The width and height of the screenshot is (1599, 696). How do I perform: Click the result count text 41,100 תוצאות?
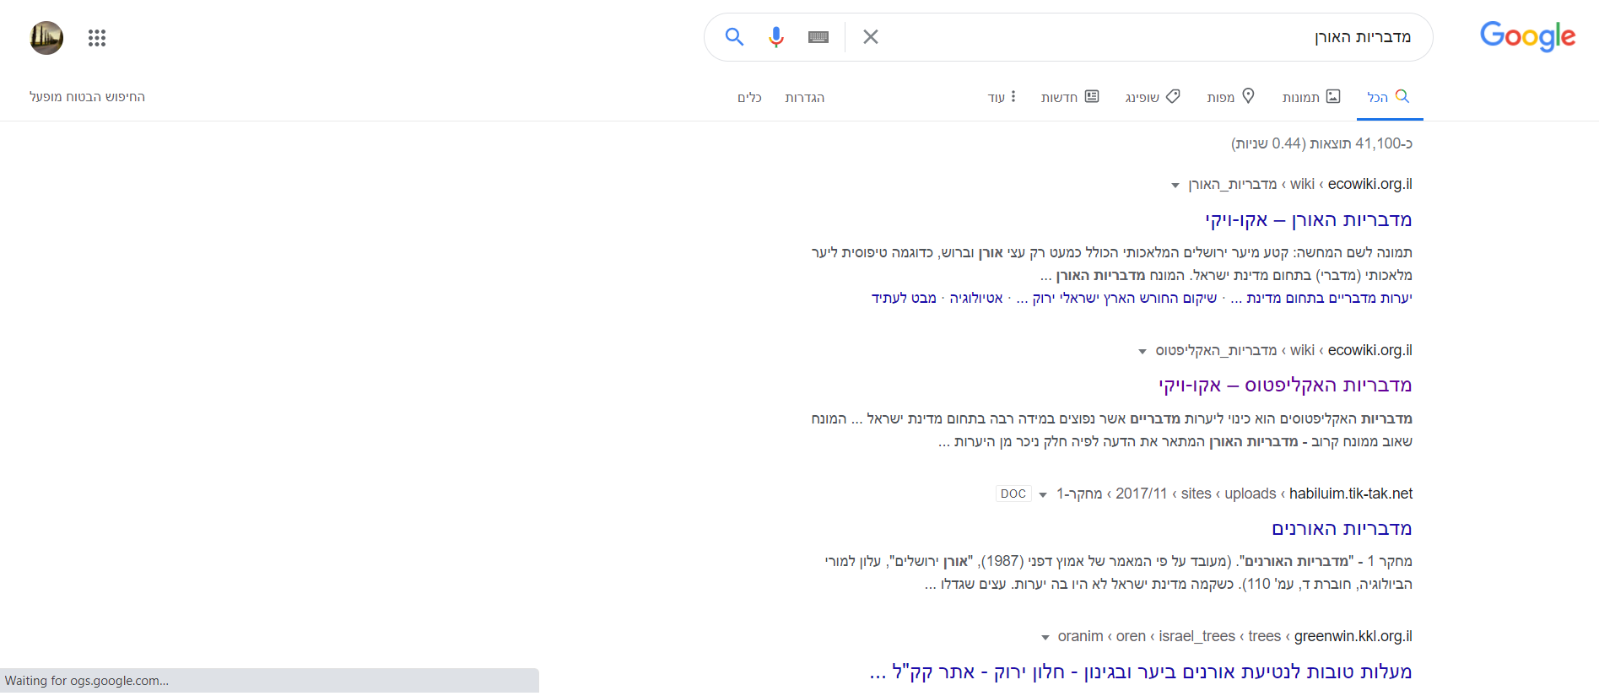tap(1321, 143)
